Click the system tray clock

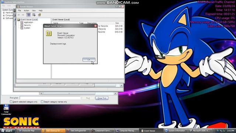tap(231, 130)
